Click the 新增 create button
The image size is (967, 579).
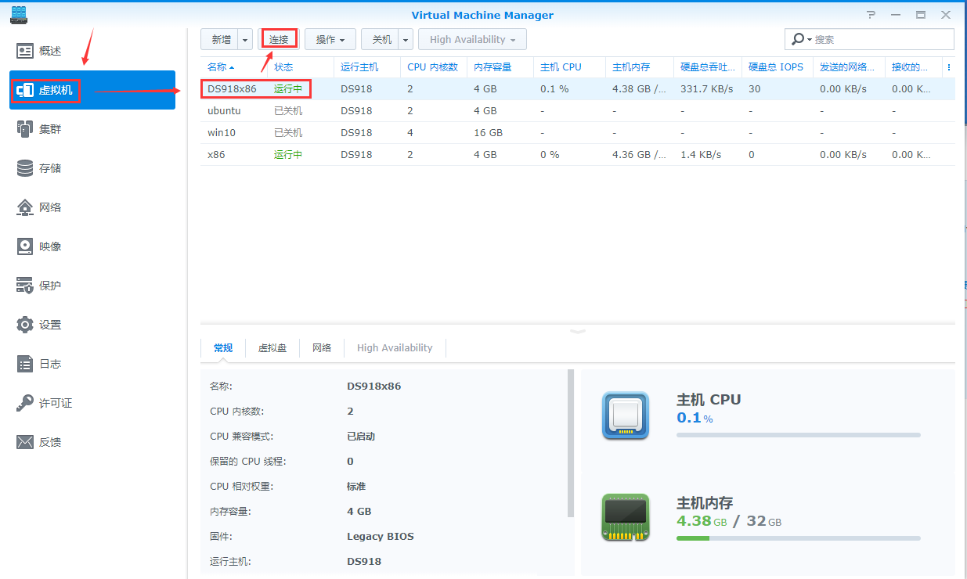(x=220, y=40)
